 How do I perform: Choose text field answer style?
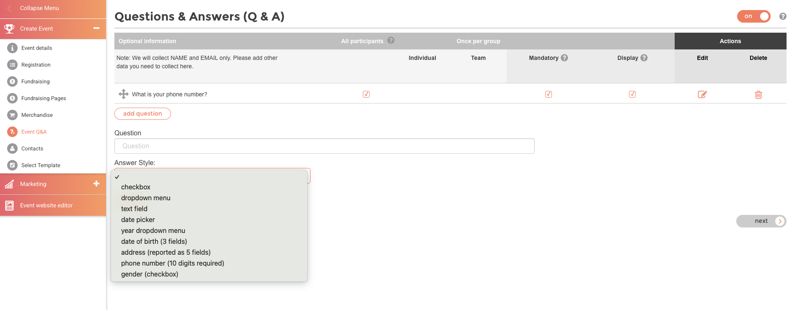pos(209,209)
